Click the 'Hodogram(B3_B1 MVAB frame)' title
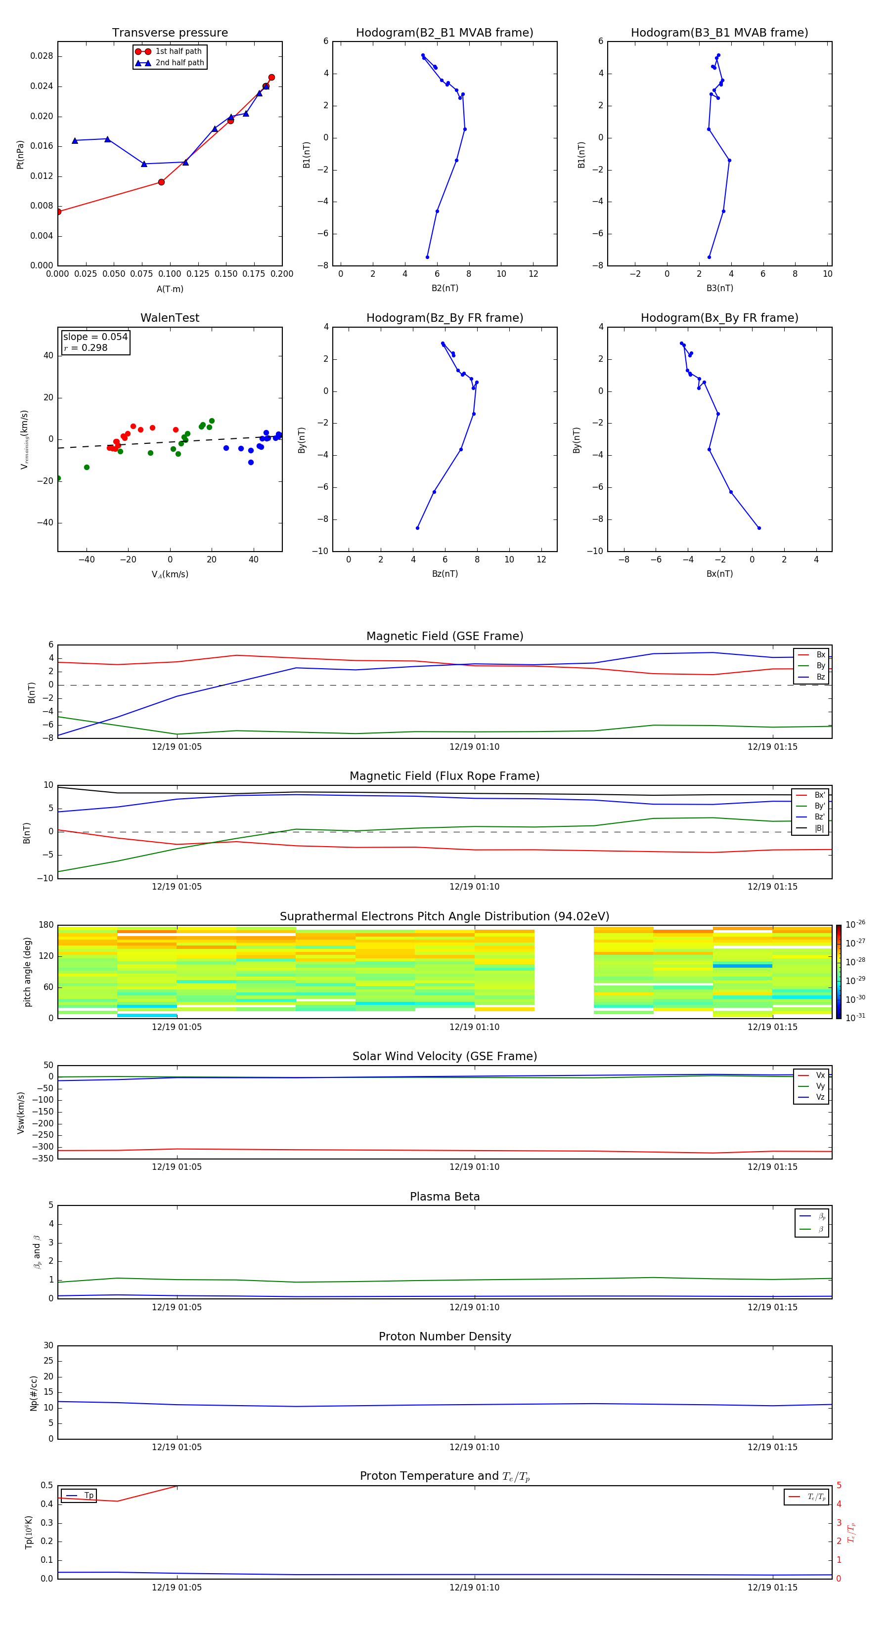 coord(719,33)
